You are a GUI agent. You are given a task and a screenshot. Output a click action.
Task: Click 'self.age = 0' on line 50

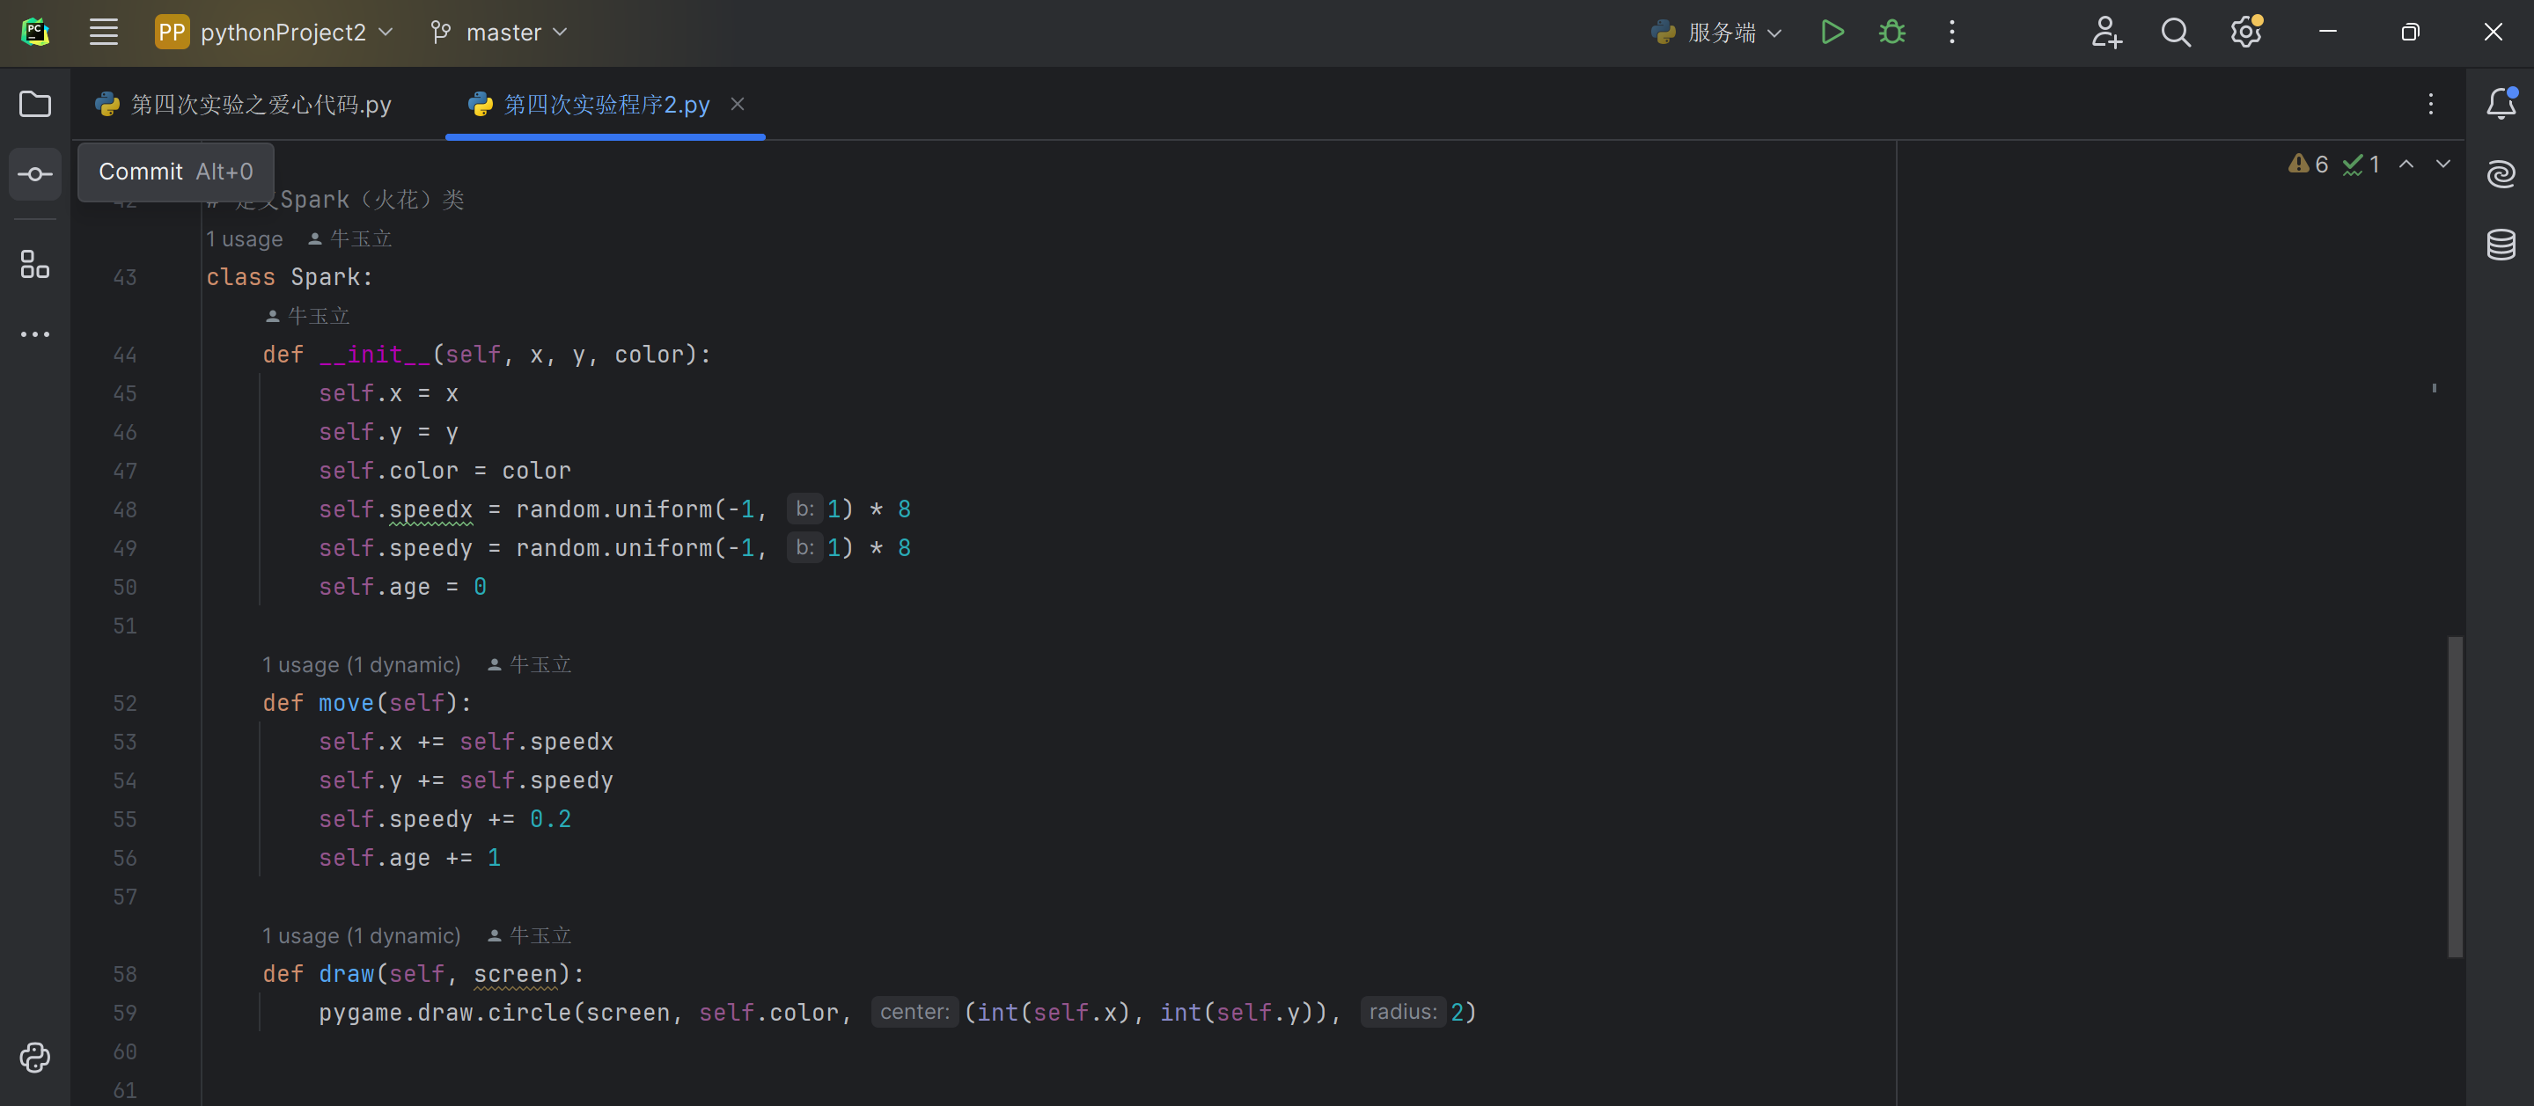(402, 587)
